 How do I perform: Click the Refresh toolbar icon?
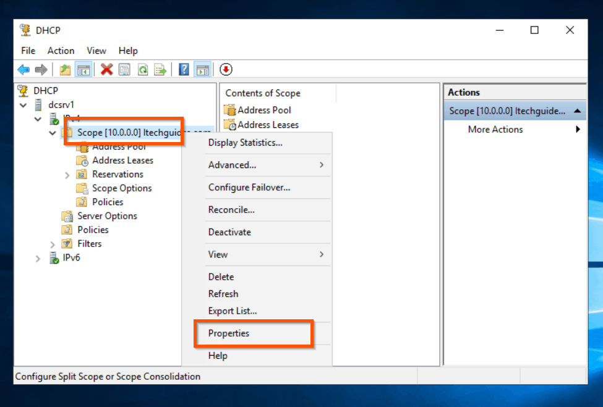pos(143,69)
